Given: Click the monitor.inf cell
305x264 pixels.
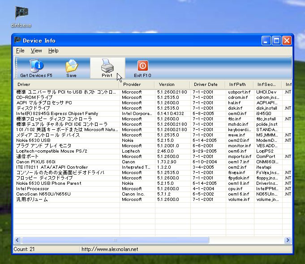Looking at the screenshot, I should [240, 146].
